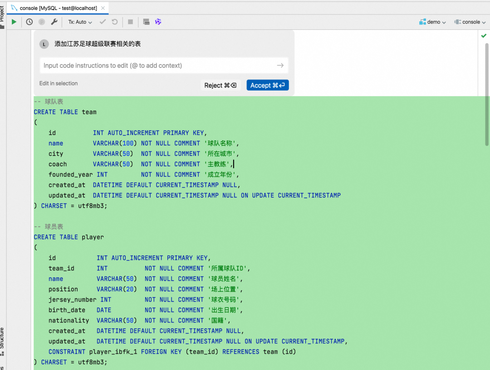Screen dimensions: 490x370
Task: Open the Tx: Auto transaction mode dropdown
Action: pos(80,22)
